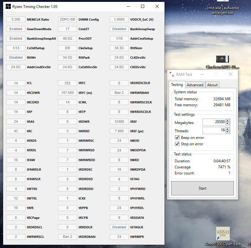The height and width of the screenshot is (248, 251).
Task: Open Anno1800 Open Beta desktop shortcut
Action: [x=223, y=236]
